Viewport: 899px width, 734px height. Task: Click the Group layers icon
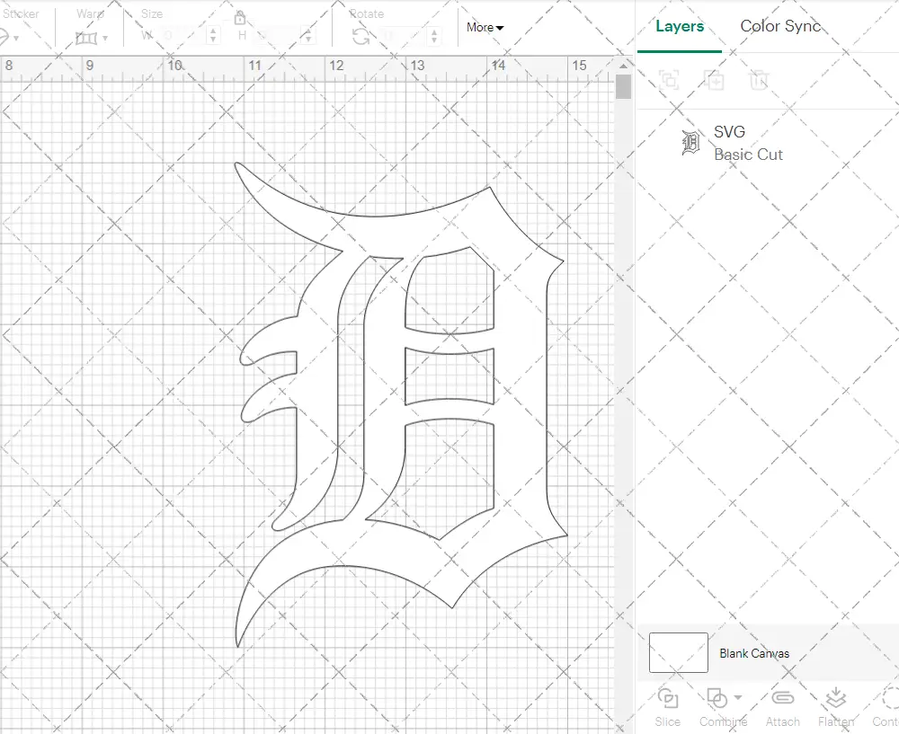coord(669,80)
